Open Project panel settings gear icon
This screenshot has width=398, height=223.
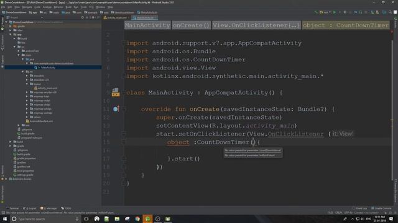click(x=93, y=17)
